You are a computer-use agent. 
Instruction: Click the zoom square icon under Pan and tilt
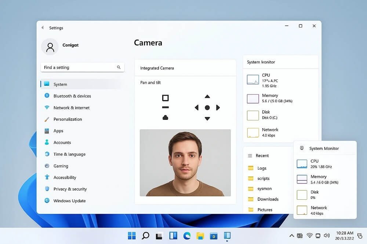tap(165, 98)
